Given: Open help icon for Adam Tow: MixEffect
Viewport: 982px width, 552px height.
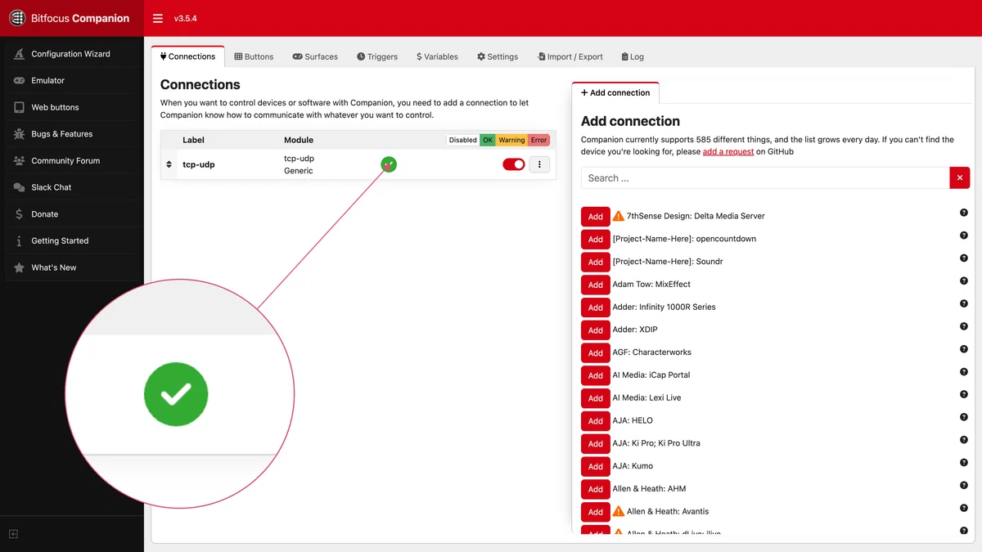Looking at the screenshot, I should 964,280.
